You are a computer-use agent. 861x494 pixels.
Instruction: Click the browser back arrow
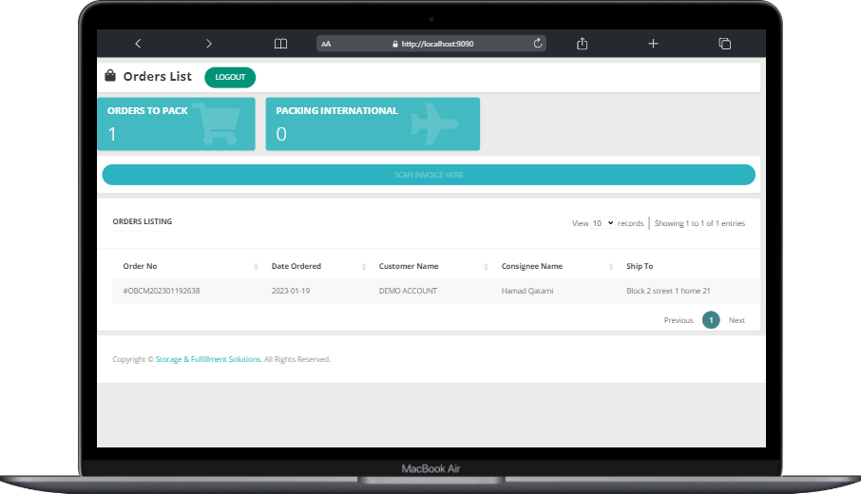click(138, 44)
